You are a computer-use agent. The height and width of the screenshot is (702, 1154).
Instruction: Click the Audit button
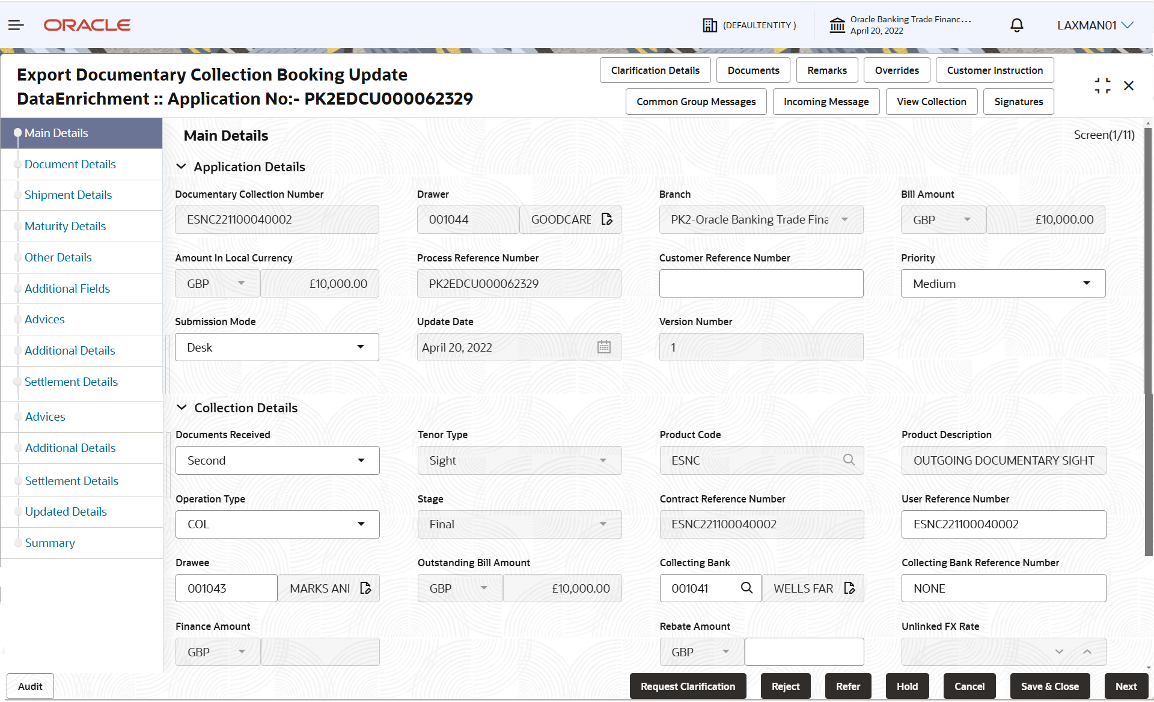(30, 686)
